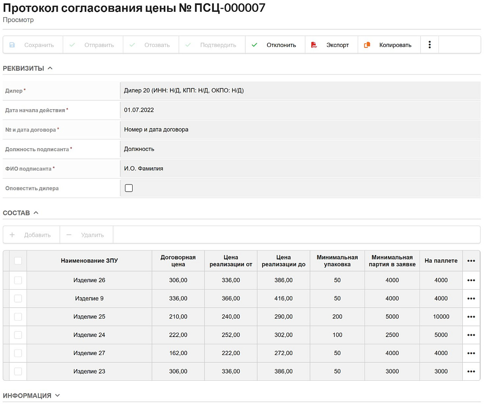The width and height of the screenshot is (484, 406).
Task: Click the minus icon for Удалить
Action: (x=69, y=235)
